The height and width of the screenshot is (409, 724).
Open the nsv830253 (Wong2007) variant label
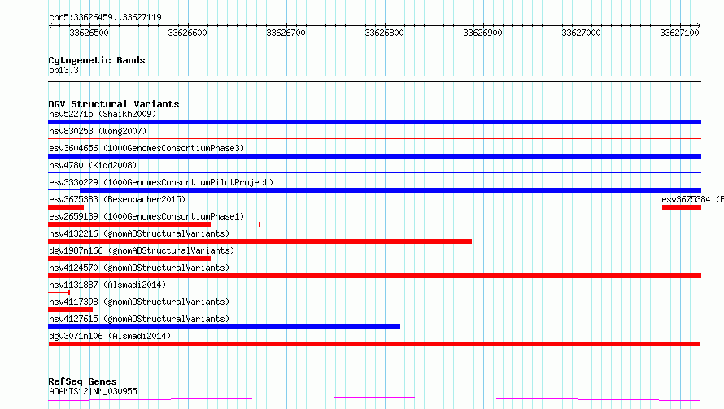point(98,131)
